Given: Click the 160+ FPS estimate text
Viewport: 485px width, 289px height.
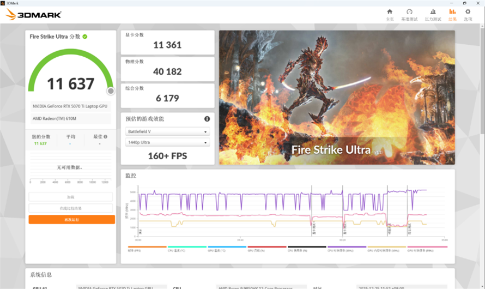Looking at the screenshot, I should point(167,156).
